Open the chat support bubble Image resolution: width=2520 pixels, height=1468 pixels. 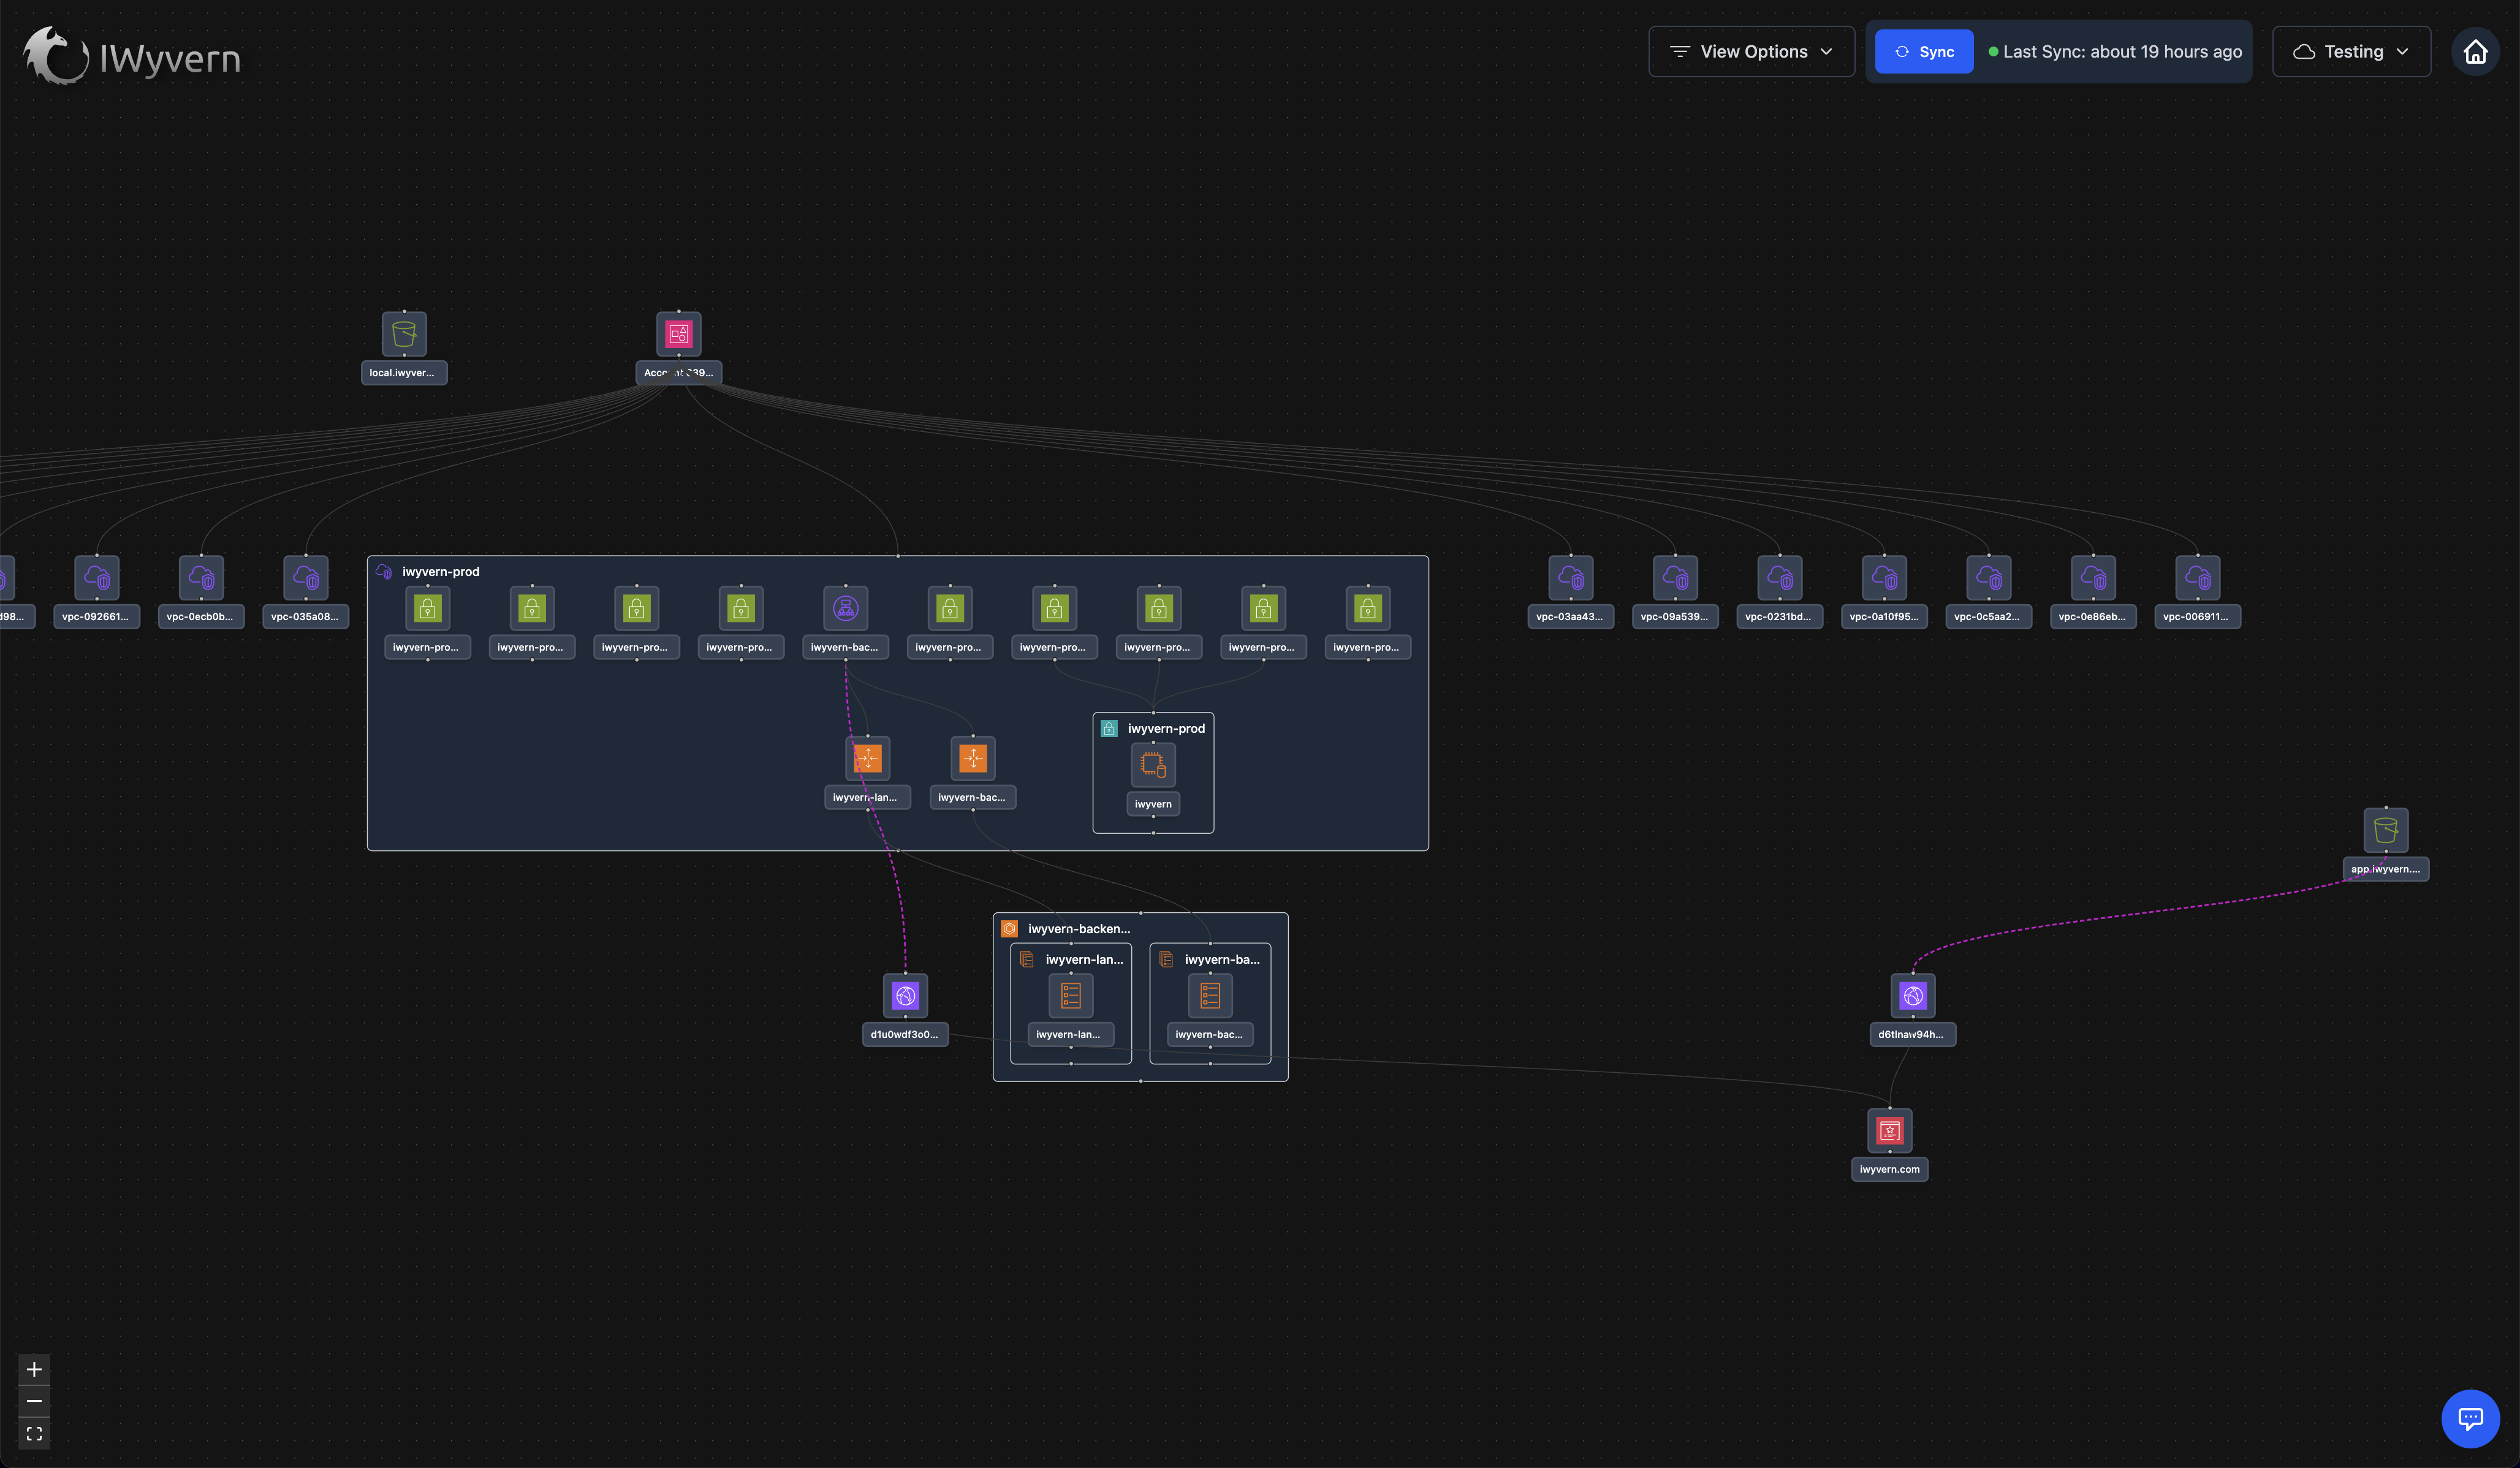(x=2470, y=1418)
